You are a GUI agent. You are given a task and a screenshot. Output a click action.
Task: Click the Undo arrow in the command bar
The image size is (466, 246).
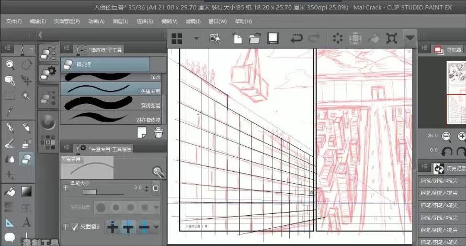point(297,38)
